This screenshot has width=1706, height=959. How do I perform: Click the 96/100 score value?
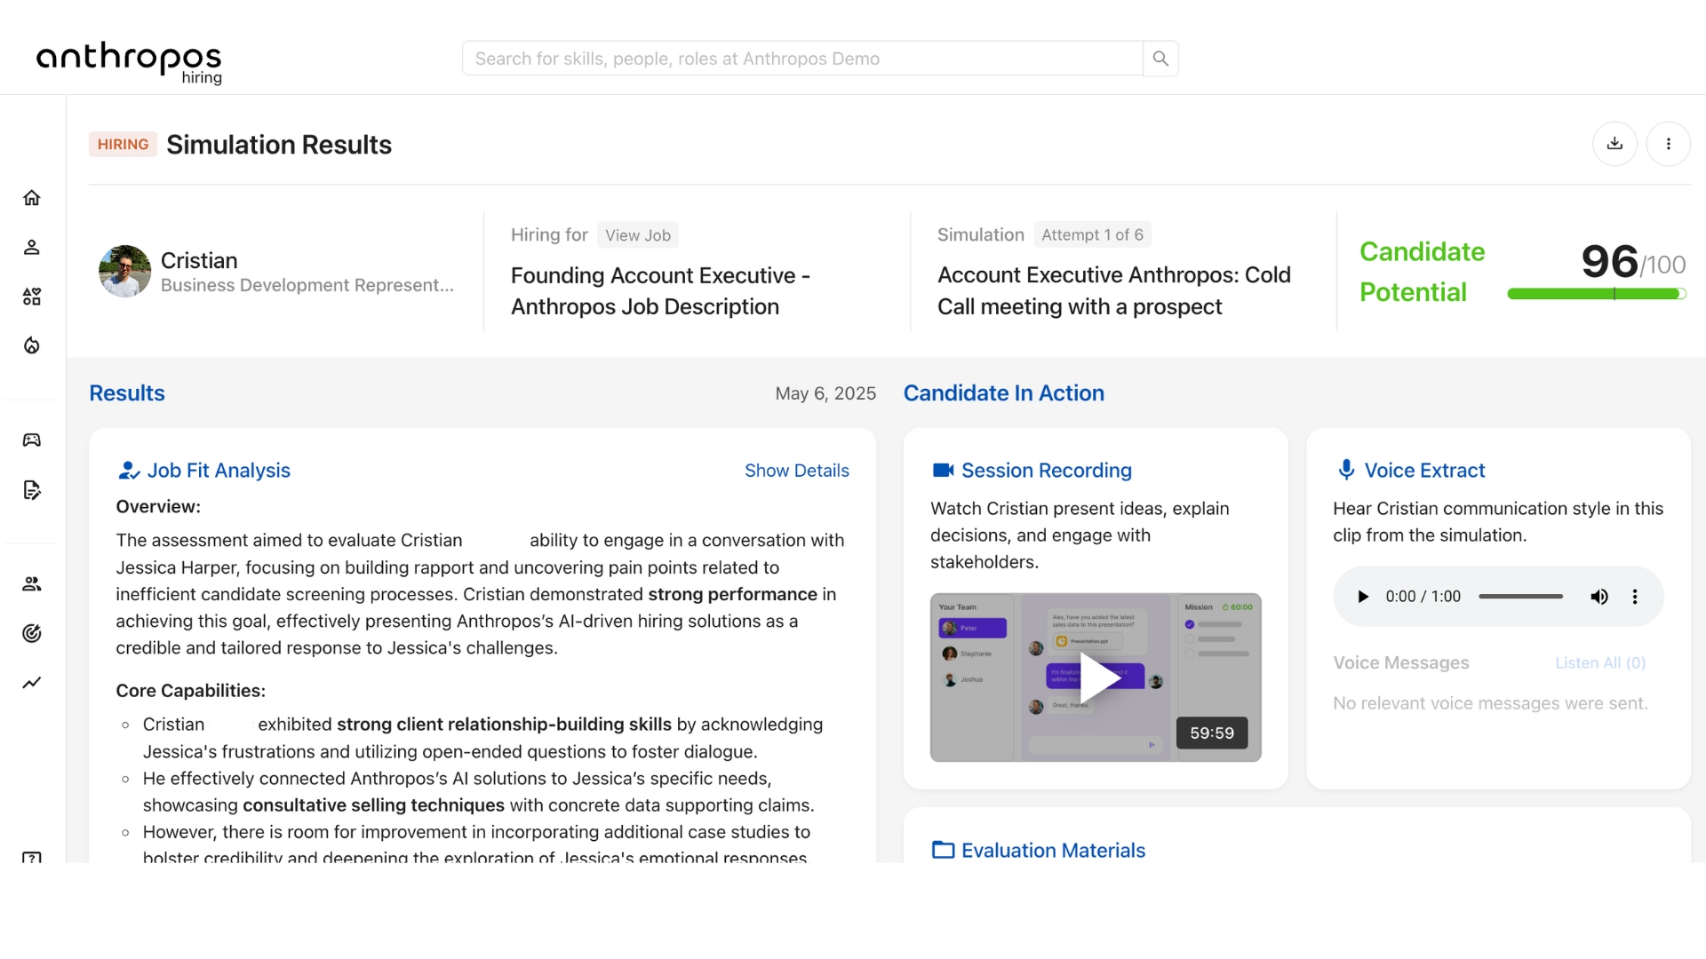1633,262
